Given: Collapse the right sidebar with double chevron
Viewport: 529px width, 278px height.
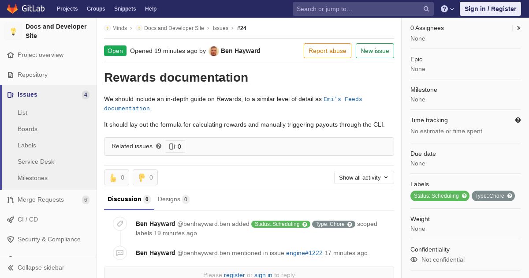Looking at the screenshot, I should click(518, 28).
